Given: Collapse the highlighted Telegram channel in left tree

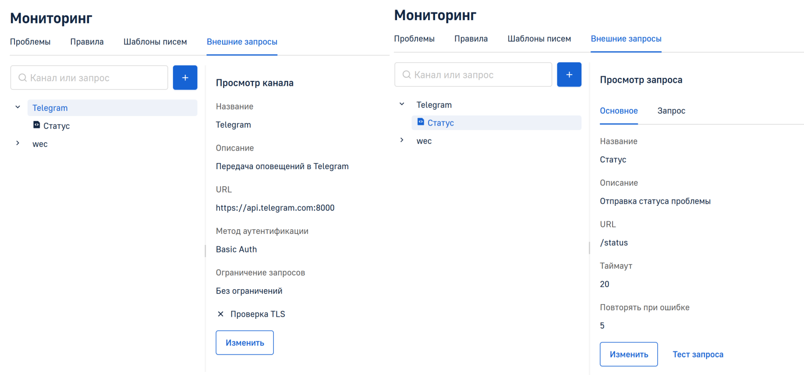Looking at the screenshot, I should [18, 107].
